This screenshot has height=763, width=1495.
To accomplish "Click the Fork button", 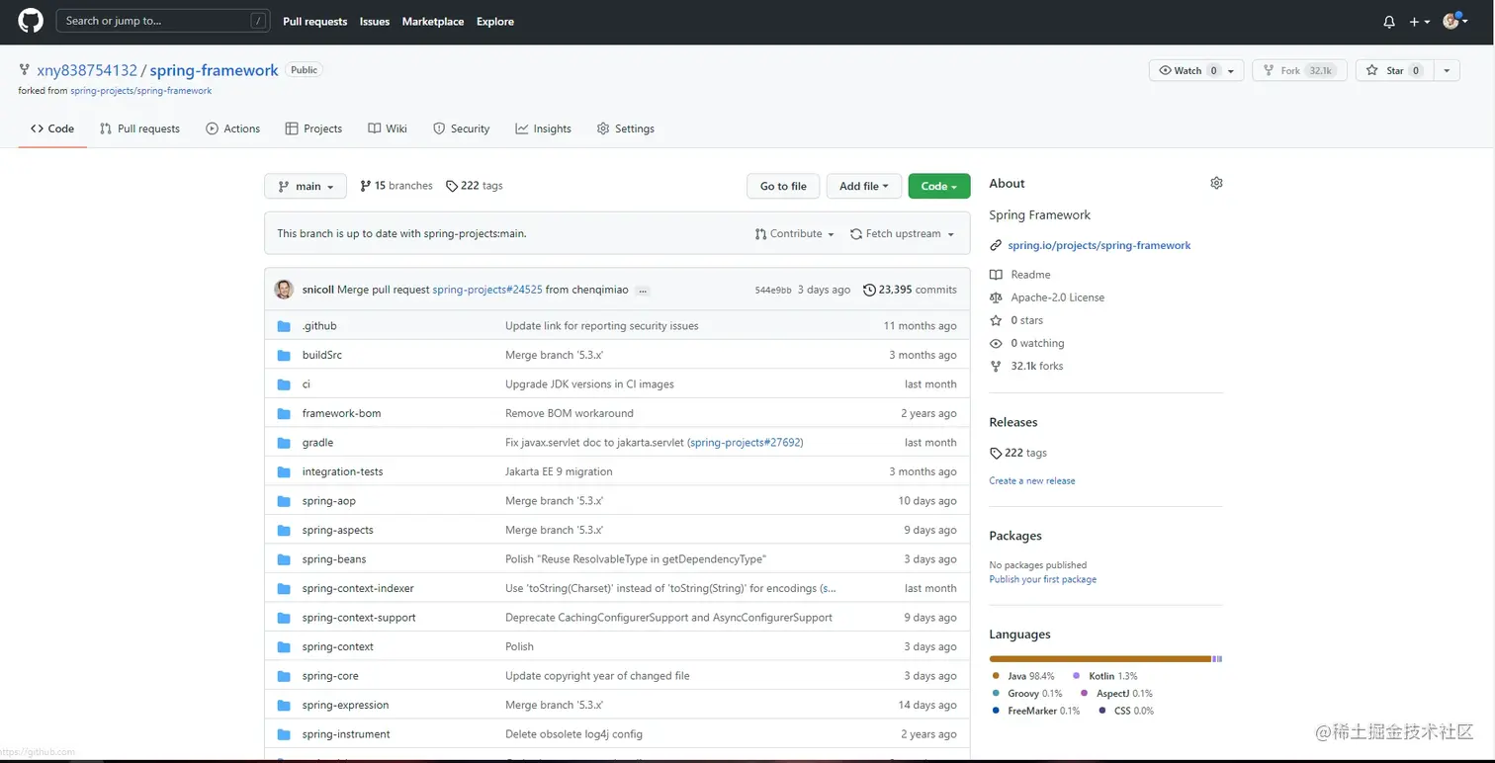I will (x=1299, y=70).
